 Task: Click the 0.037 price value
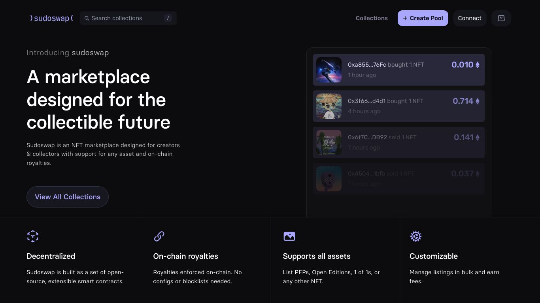[x=462, y=174]
